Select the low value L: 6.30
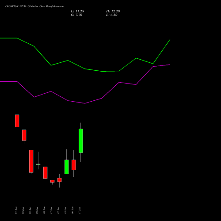Viewport: 221px width, 221px height. point(112,15)
